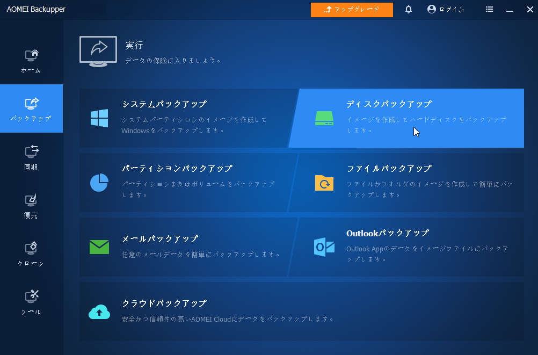Viewport: 538px width, 355px height.
Task: Click the ログイン login link
Action: coord(452,10)
